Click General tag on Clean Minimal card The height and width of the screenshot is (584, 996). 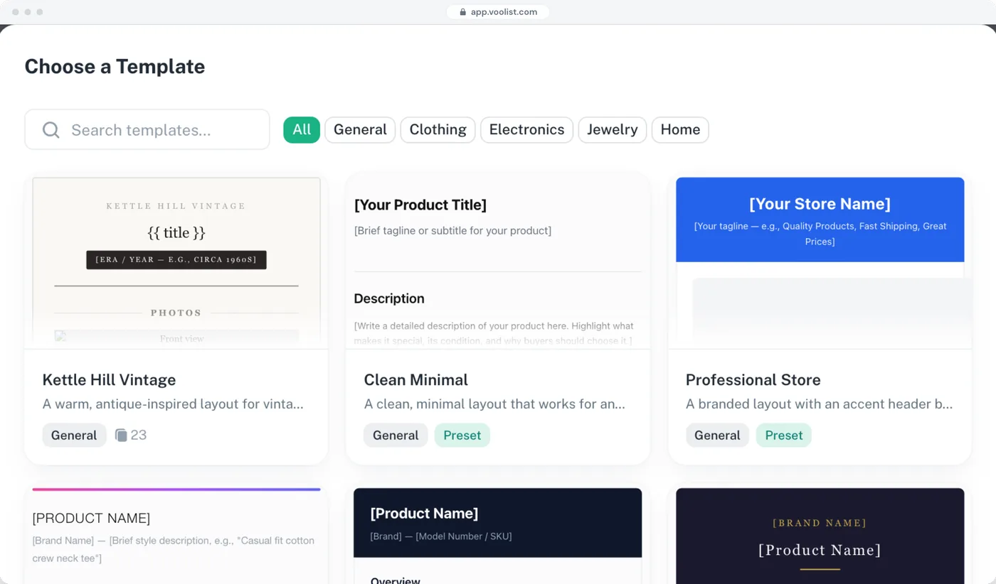[396, 435]
